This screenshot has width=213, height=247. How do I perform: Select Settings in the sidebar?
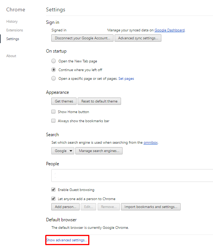pos(12,39)
